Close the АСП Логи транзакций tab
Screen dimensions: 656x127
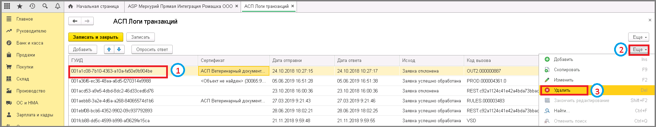click(292, 6)
